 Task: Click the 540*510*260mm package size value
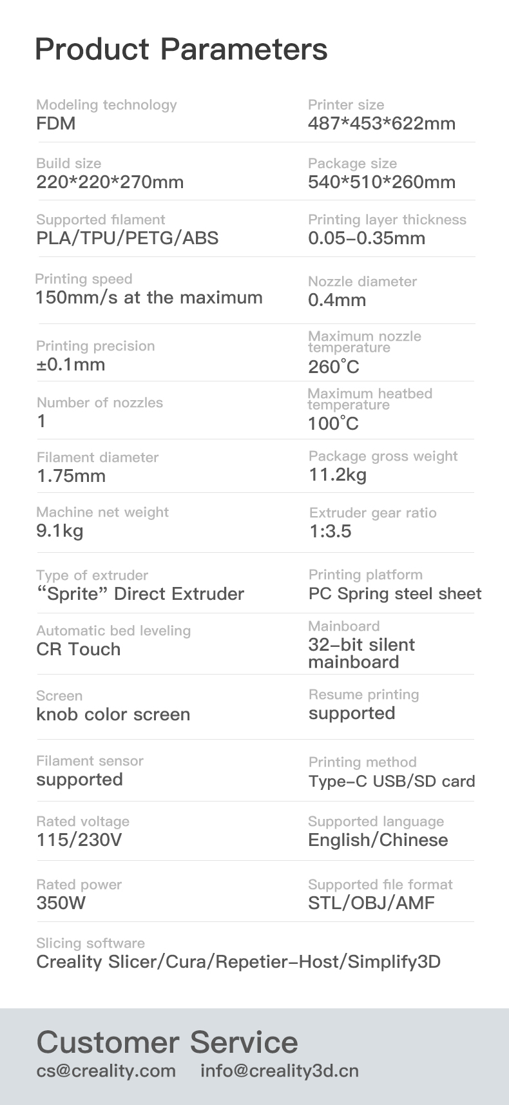381,182
